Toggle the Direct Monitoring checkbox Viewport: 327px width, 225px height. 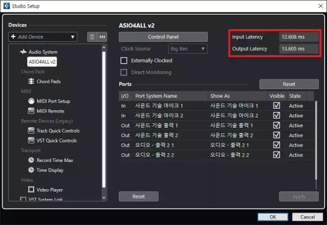pos(124,72)
